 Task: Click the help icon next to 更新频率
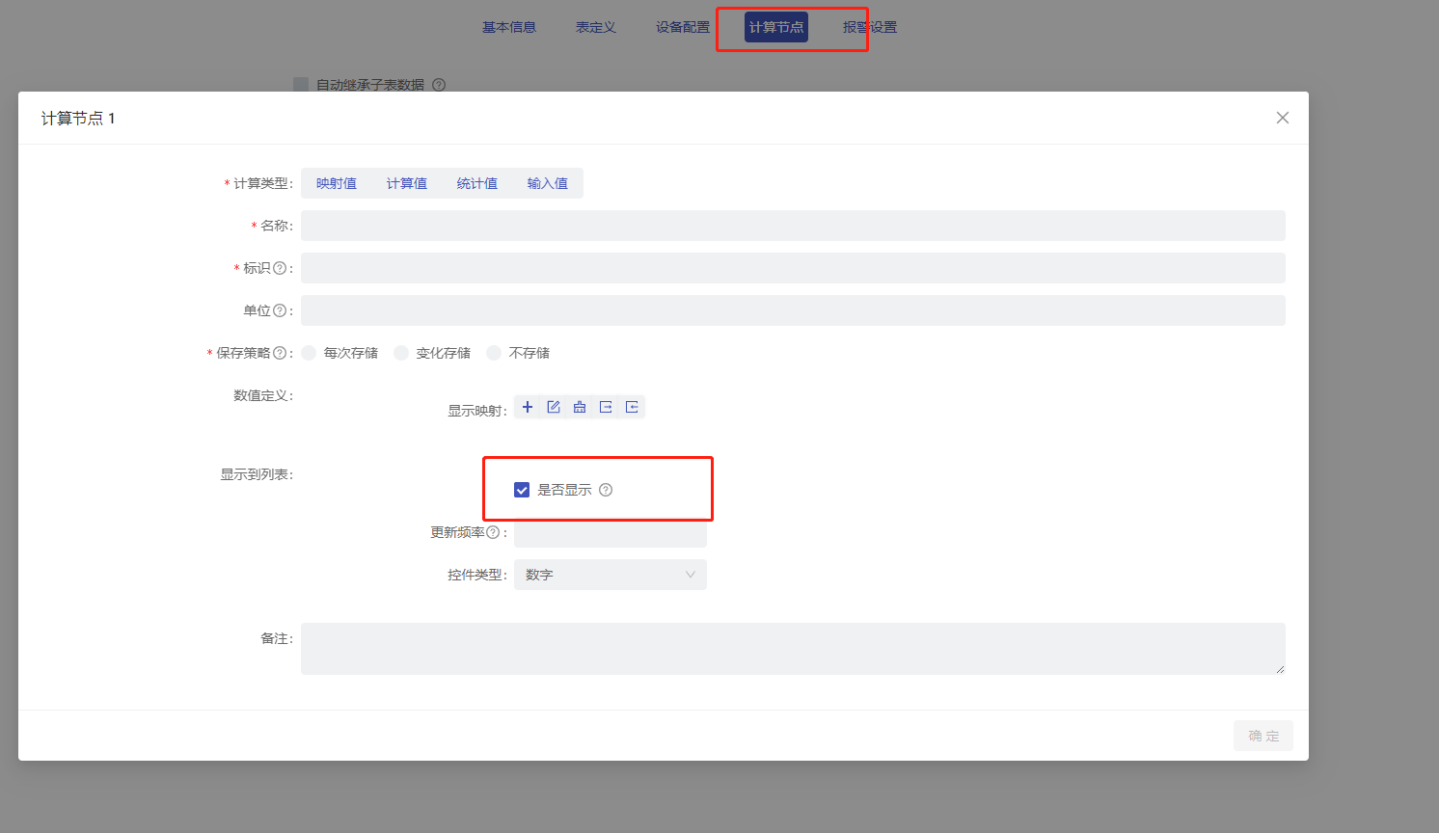[493, 532]
